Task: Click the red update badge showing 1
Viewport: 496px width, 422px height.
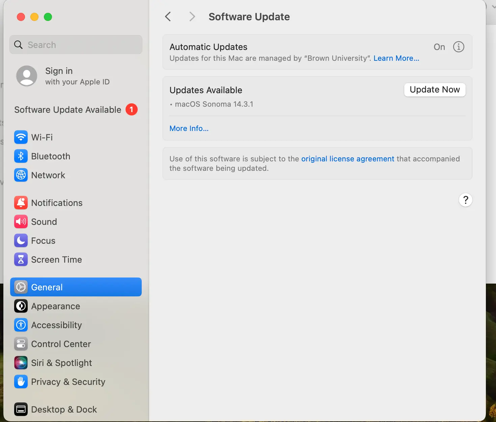Action: [132, 109]
